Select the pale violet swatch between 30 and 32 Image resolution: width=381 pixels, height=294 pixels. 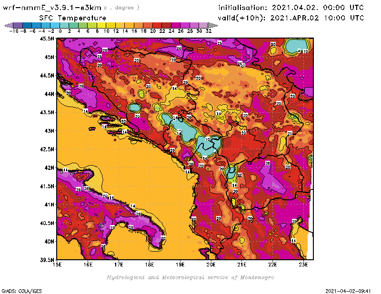click(203, 25)
